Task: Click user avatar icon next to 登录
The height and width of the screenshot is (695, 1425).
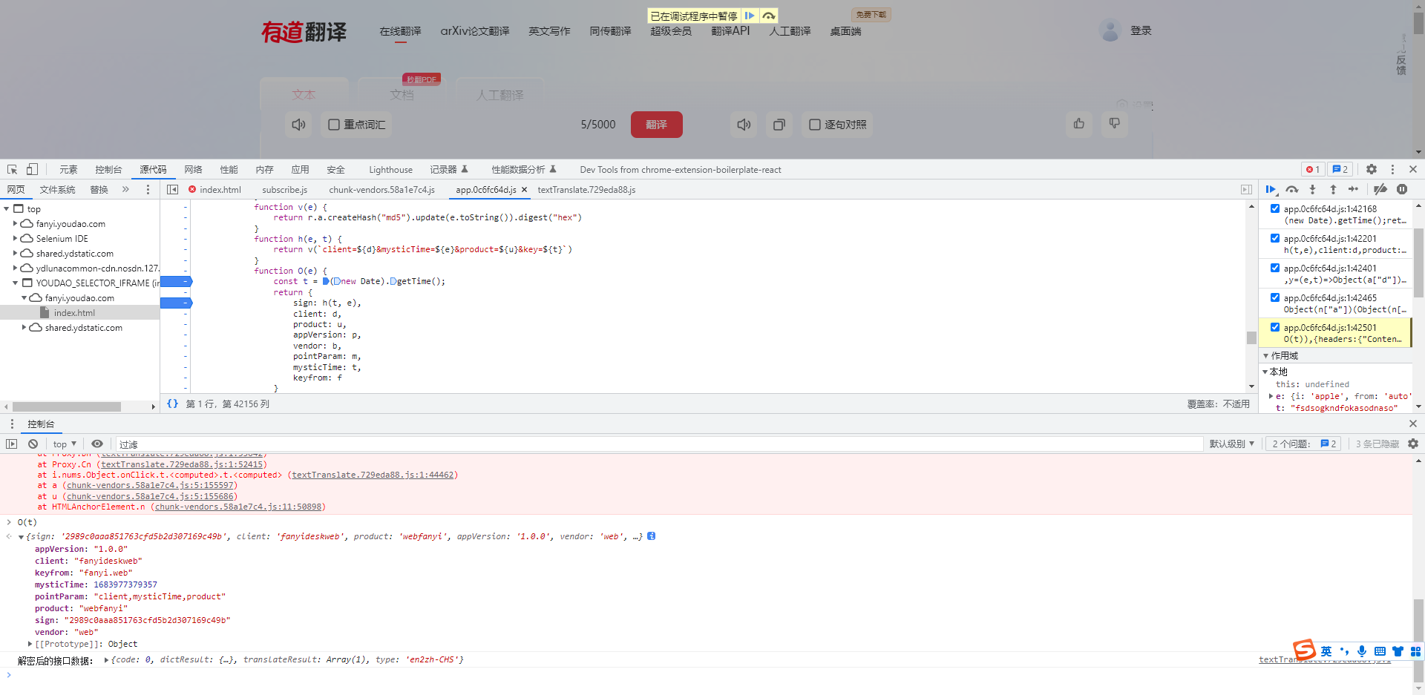Action: click(x=1110, y=30)
